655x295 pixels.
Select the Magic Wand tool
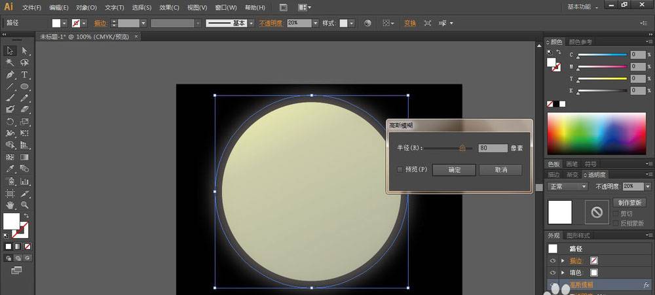[x=10, y=63]
